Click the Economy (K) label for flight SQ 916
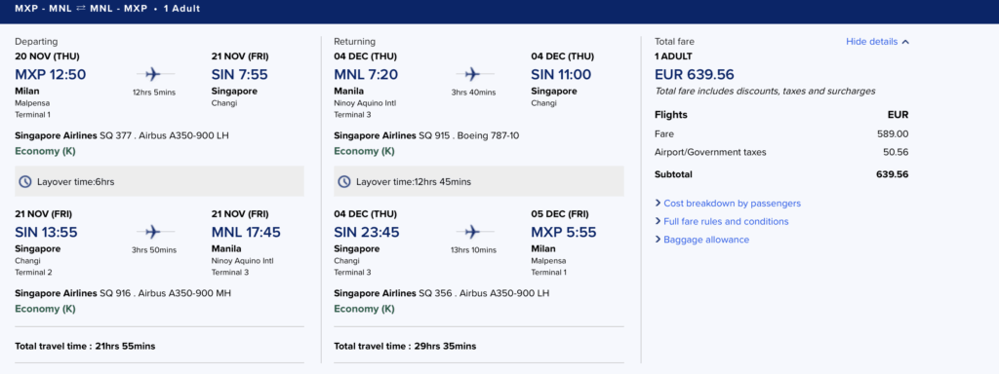The image size is (999, 374). (x=45, y=309)
